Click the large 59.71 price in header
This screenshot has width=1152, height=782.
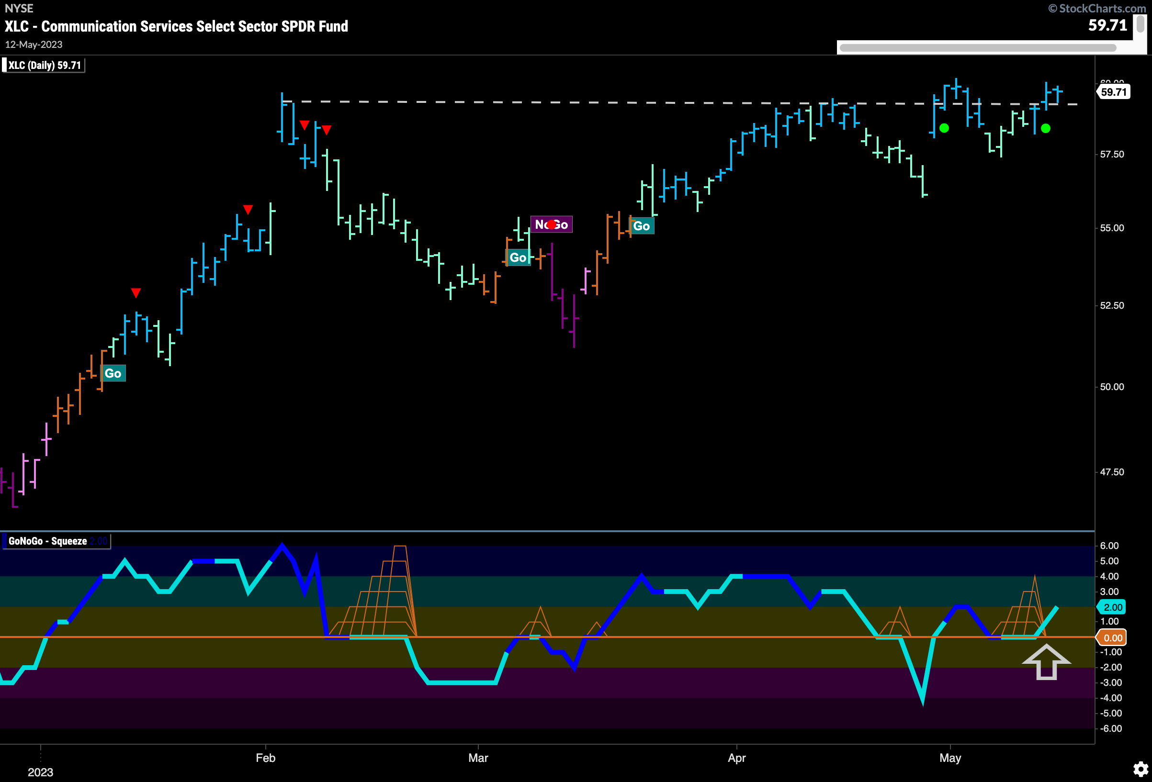pyautogui.click(x=1107, y=25)
